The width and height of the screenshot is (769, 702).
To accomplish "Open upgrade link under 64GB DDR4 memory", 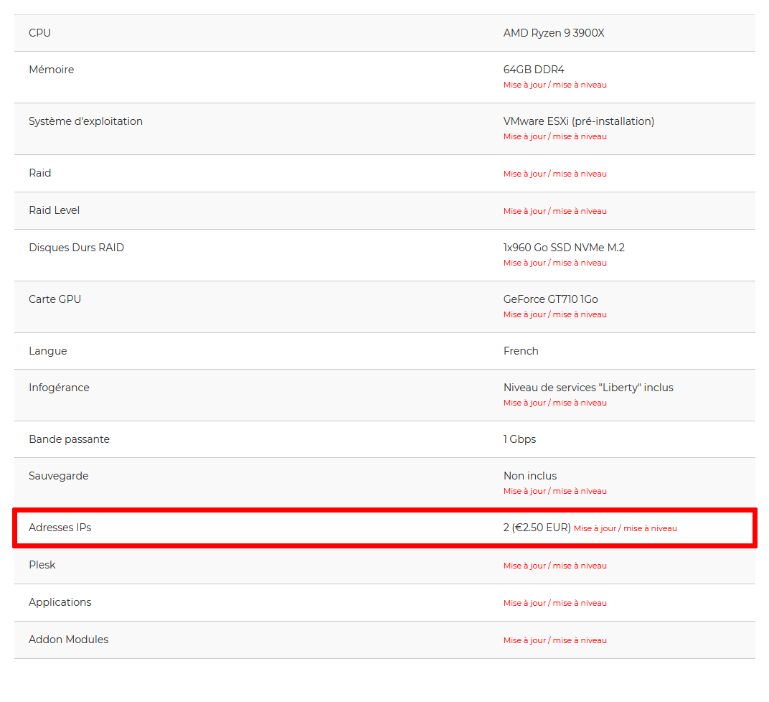I will click(x=555, y=85).
